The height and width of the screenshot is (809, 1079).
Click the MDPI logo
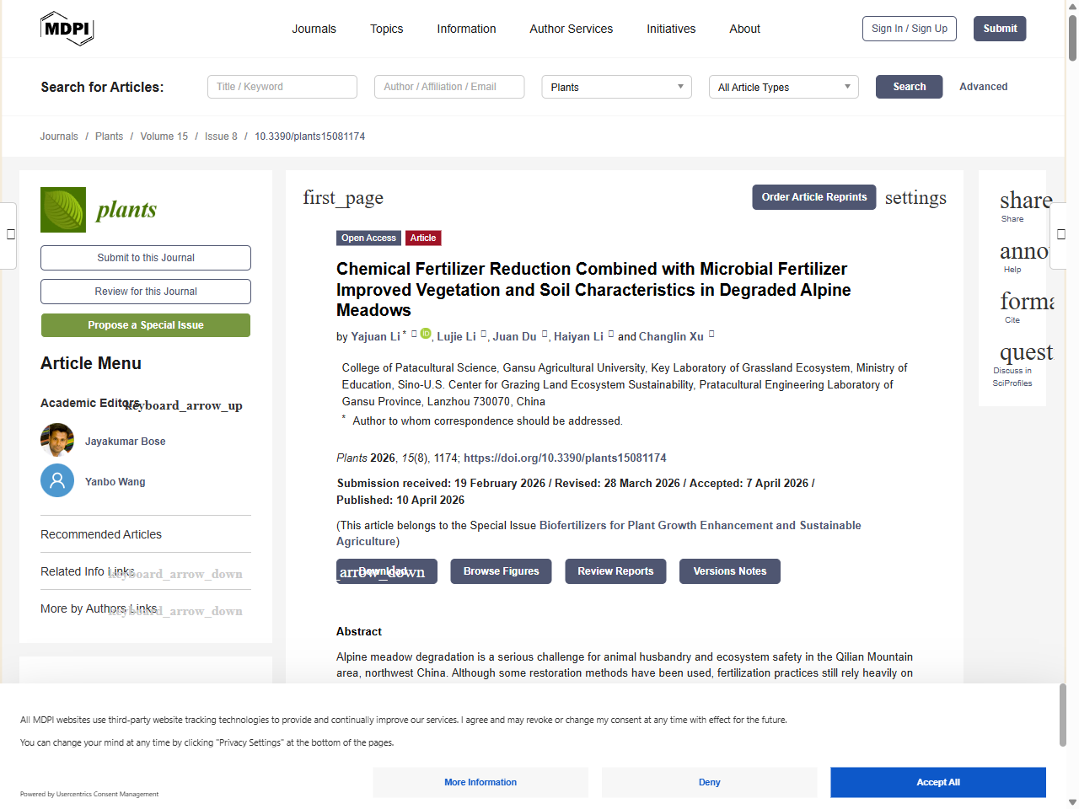[x=67, y=29]
